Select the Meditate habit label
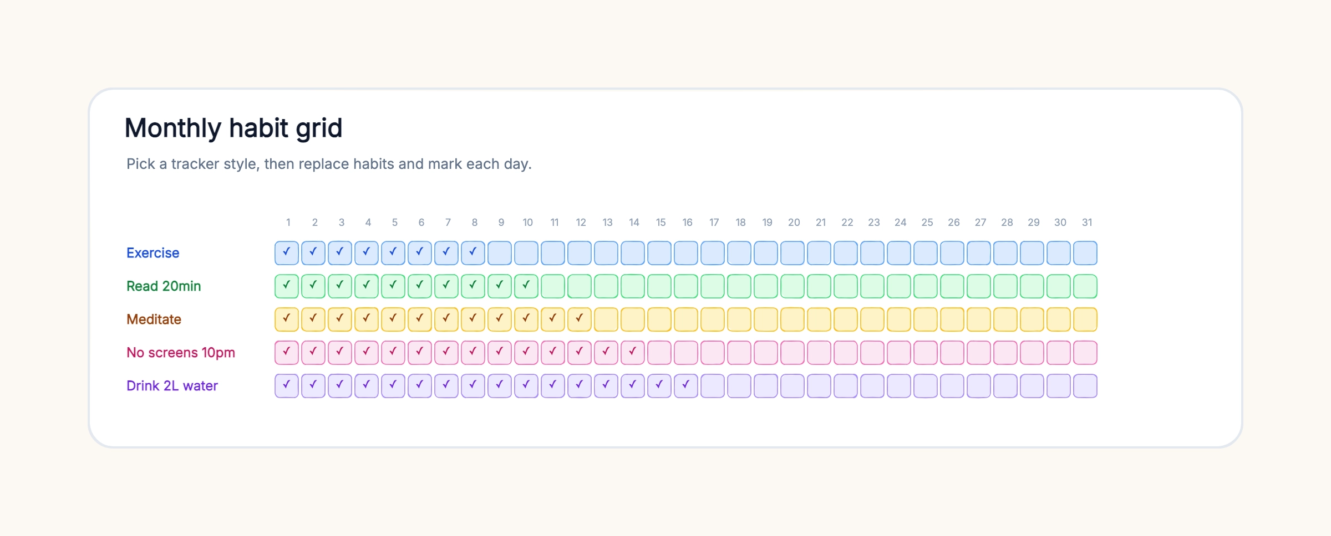 (x=154, y=319)
